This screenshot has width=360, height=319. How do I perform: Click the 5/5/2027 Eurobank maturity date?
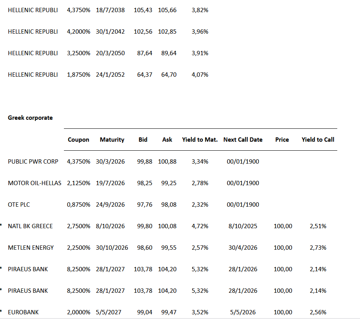pos(109,312)
